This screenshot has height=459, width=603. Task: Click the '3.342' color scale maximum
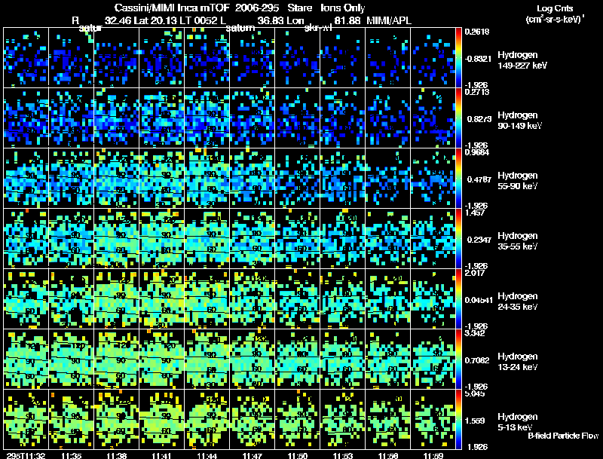[x=474, y=333]
